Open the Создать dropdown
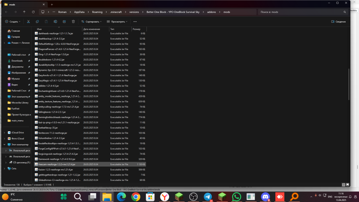 click(x=13, y=22)
